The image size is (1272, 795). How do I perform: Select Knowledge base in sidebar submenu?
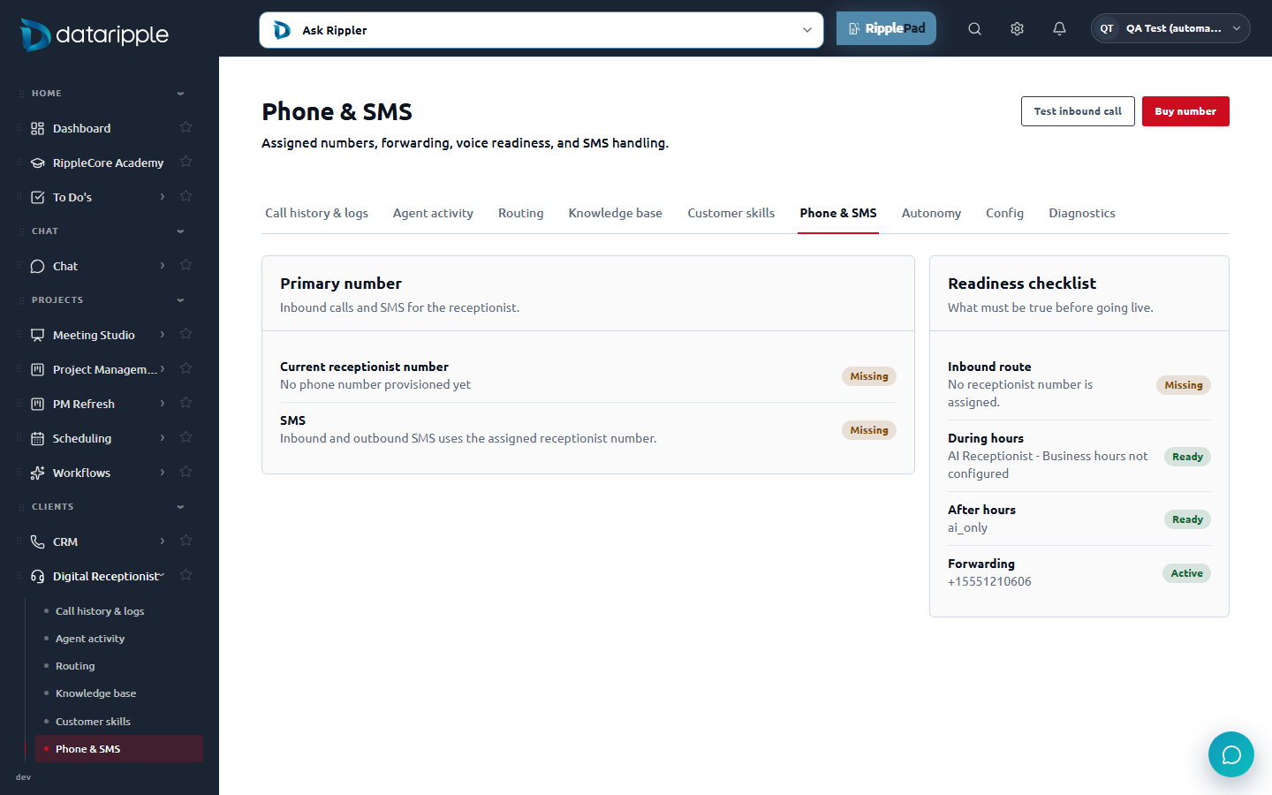coord(95,693)
